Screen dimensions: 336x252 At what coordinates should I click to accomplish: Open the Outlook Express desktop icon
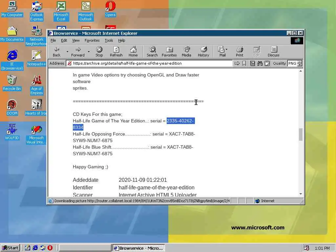(36, 11)
